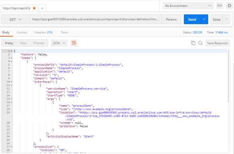Switch to the Tests response tab
This screenshot has height=154, width=234.
(x=64, y=33)
